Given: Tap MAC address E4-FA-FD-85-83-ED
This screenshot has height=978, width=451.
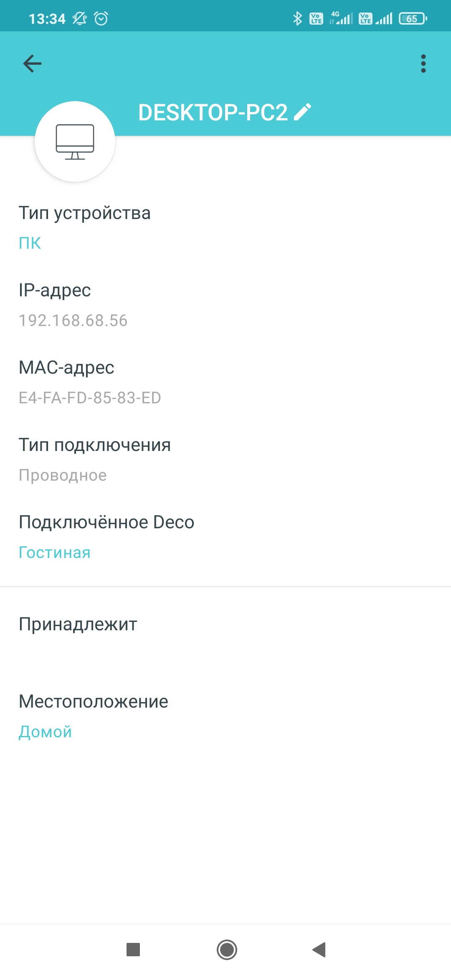Looking at the screenshot, I should coord(90,398).
